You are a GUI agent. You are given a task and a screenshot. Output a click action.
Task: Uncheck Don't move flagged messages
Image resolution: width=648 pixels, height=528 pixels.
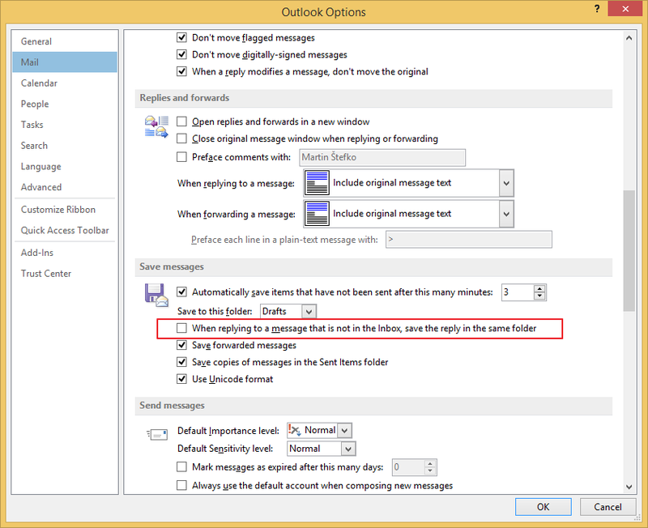(181, 37)
